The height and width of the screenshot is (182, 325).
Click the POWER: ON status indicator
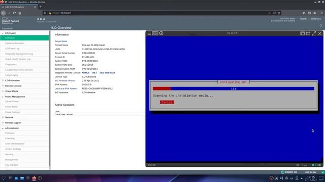click(289, 172)
